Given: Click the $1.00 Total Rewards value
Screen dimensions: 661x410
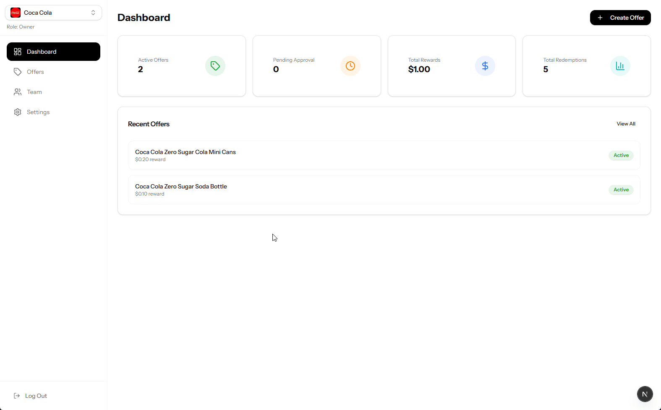Looking at the screenshot, I should click(x=419, y=69).
